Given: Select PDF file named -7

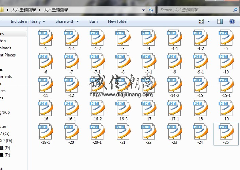Looking at the screenshot, I should [x=71, y=64].
